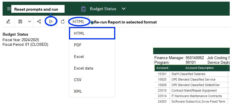Click the Account Description column header
The height and width of the screenshot is (111, 241).
point(199,68)
